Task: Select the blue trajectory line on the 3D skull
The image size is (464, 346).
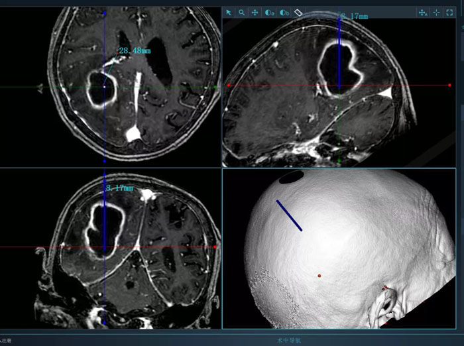Action: pos(289,215)
